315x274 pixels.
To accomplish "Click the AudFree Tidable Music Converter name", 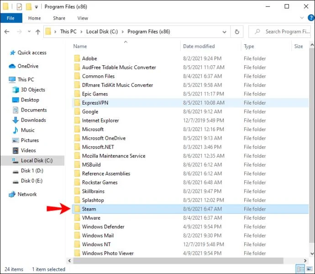I will [119, 67].
